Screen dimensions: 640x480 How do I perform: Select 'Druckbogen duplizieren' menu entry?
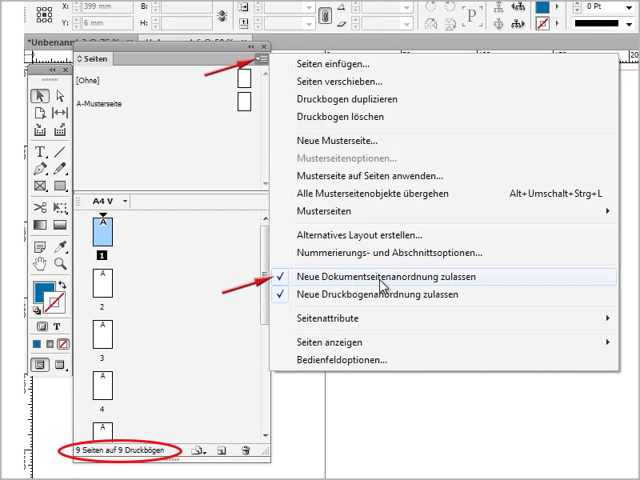click(347, 99)
